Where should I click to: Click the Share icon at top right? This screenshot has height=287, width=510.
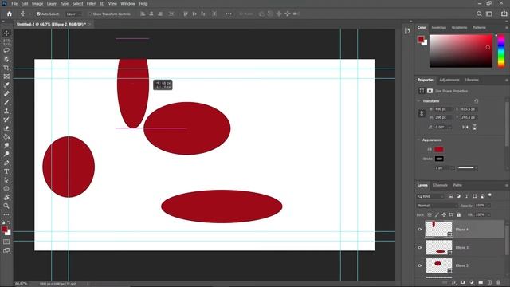(x=504, y=14)
